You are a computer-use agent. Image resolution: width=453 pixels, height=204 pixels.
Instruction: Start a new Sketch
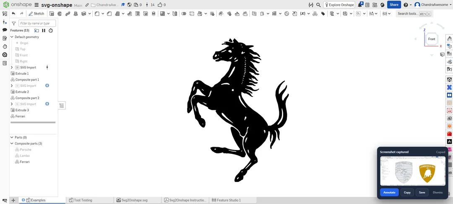coord(36,13)
